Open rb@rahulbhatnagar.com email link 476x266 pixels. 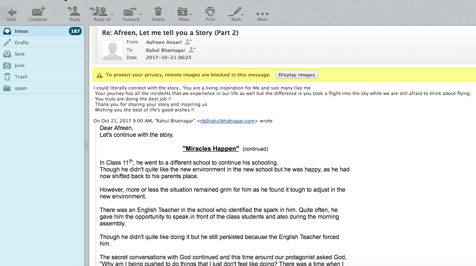coord(227,121)
